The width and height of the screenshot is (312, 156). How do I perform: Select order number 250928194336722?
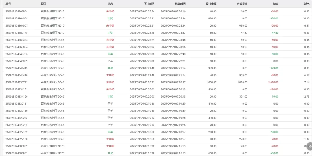(16, 82)
